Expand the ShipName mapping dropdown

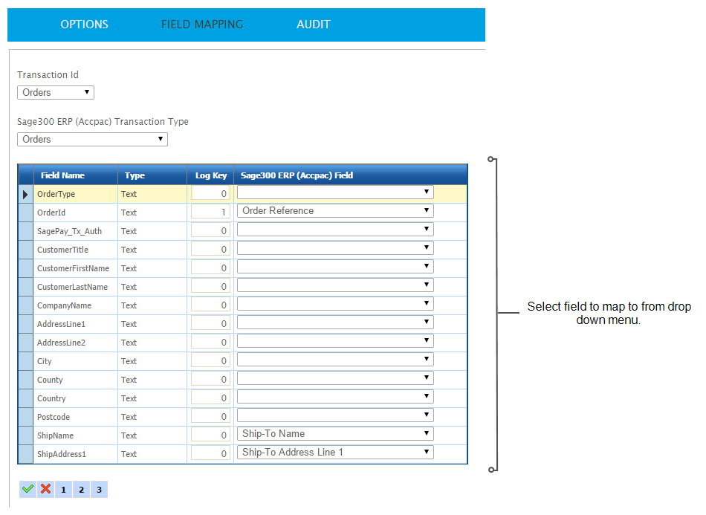335,434
